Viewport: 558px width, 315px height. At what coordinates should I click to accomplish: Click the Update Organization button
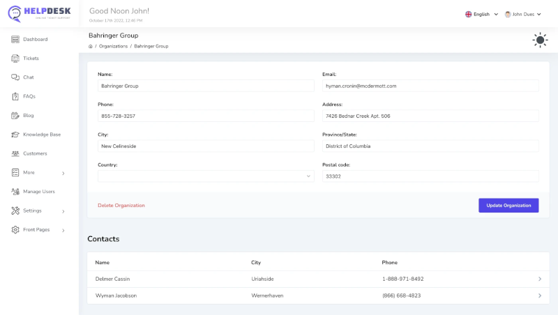pos(508,205)
